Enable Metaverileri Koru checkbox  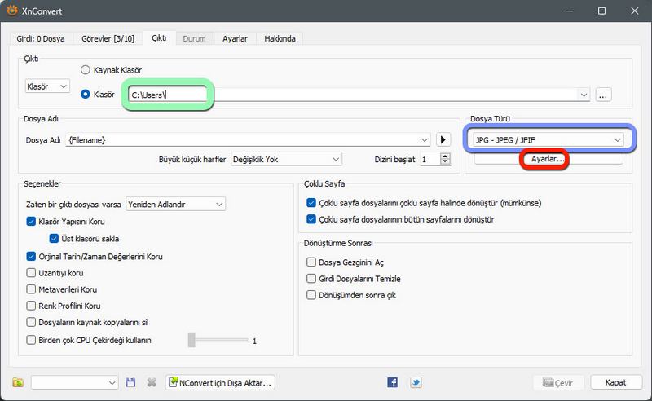pyautogui.click(x=31, y=289)
